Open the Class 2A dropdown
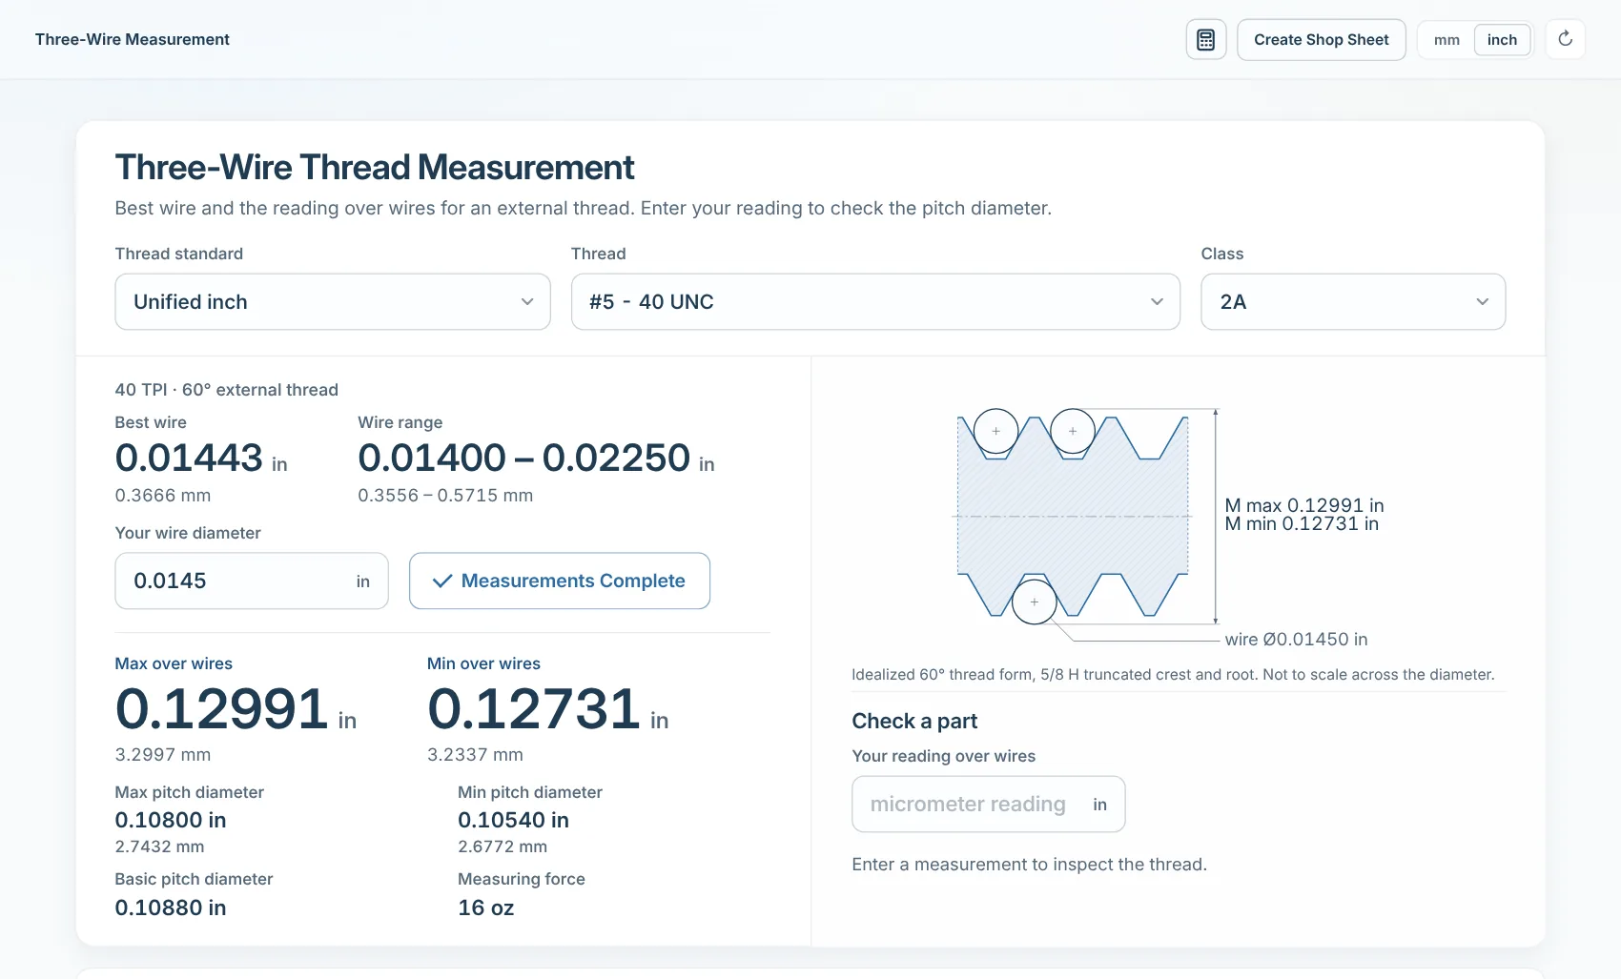This screenshot has width=1621, height=979. tap(1353, 302)
